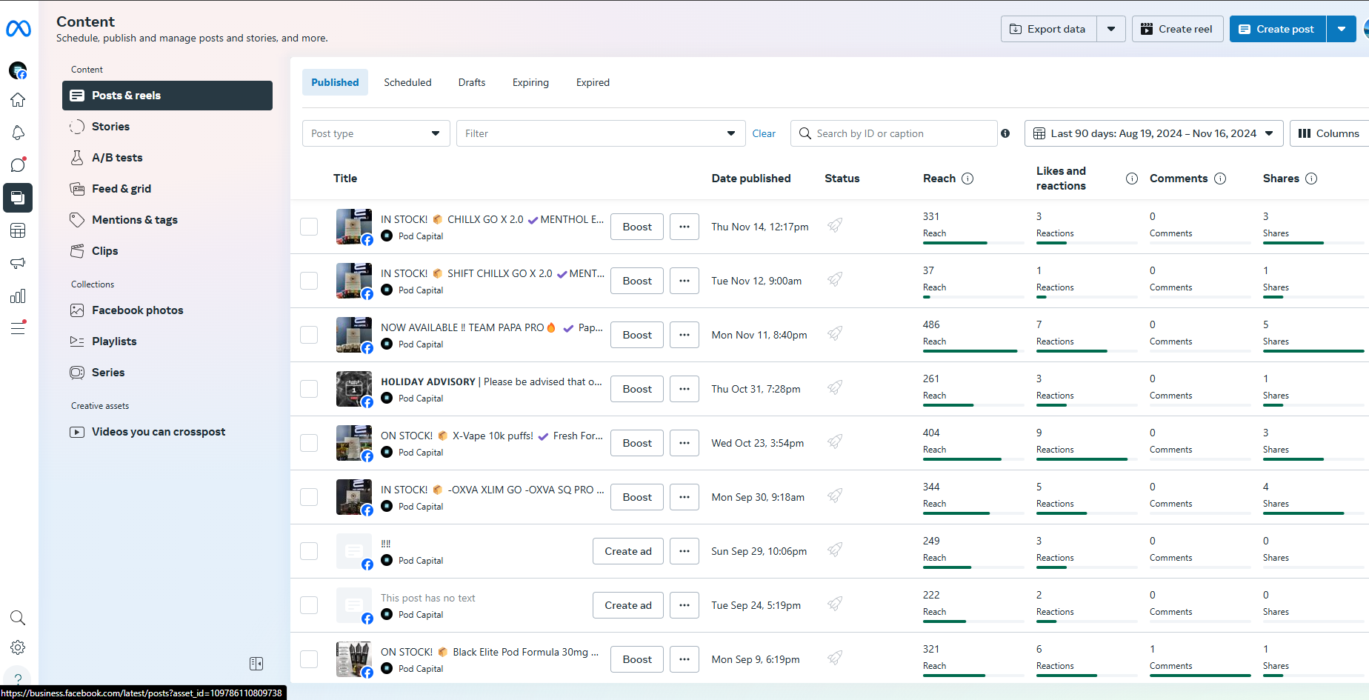Screen dimensions: 1369x700
Task: Open the more options for CHILLX GO X post
Action: [x=684, y=227]
